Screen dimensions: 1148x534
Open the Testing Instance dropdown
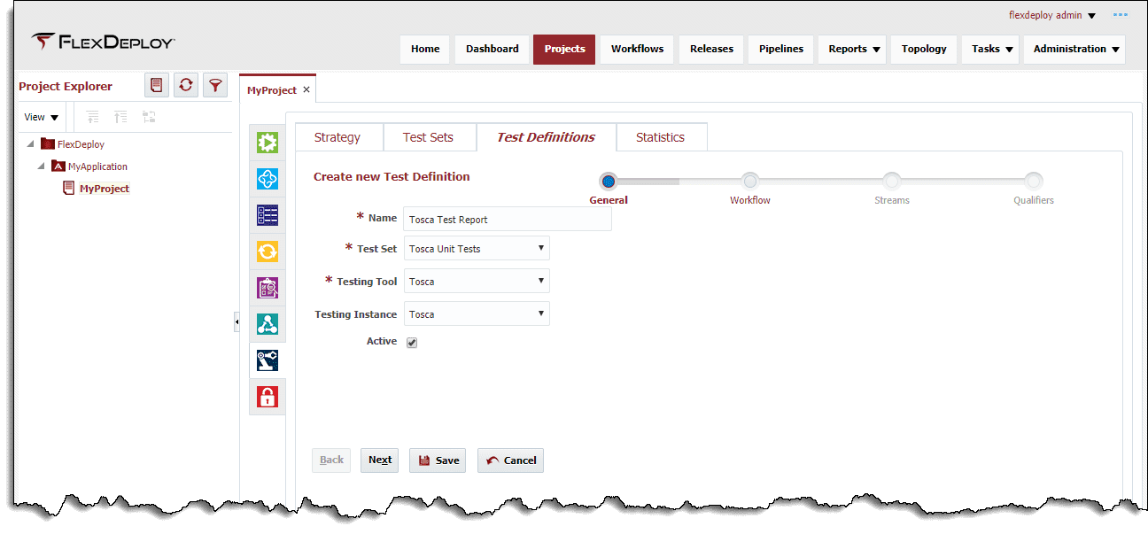477,313
